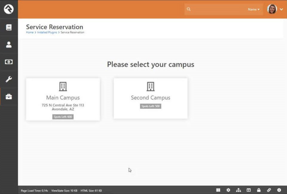Open the wrench Tools icon in sidebar
287x194 pixels.
[x=9, y=79]
